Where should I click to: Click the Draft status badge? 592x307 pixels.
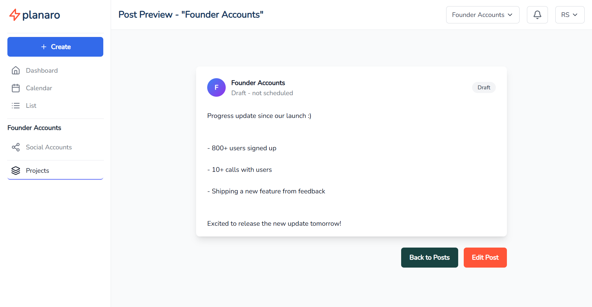tap(483, 87)
